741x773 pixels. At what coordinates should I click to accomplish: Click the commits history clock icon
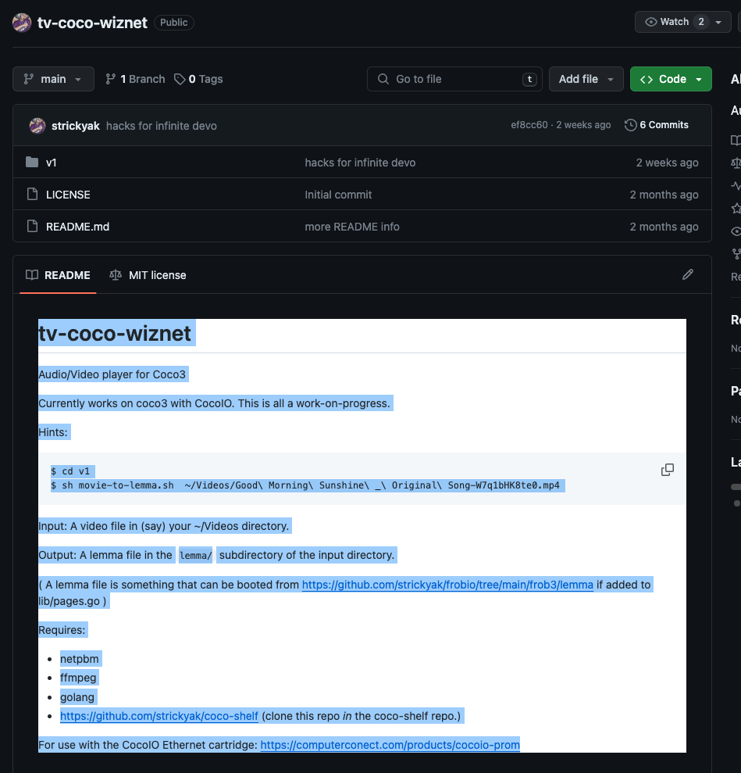click(x=630, y=125)
